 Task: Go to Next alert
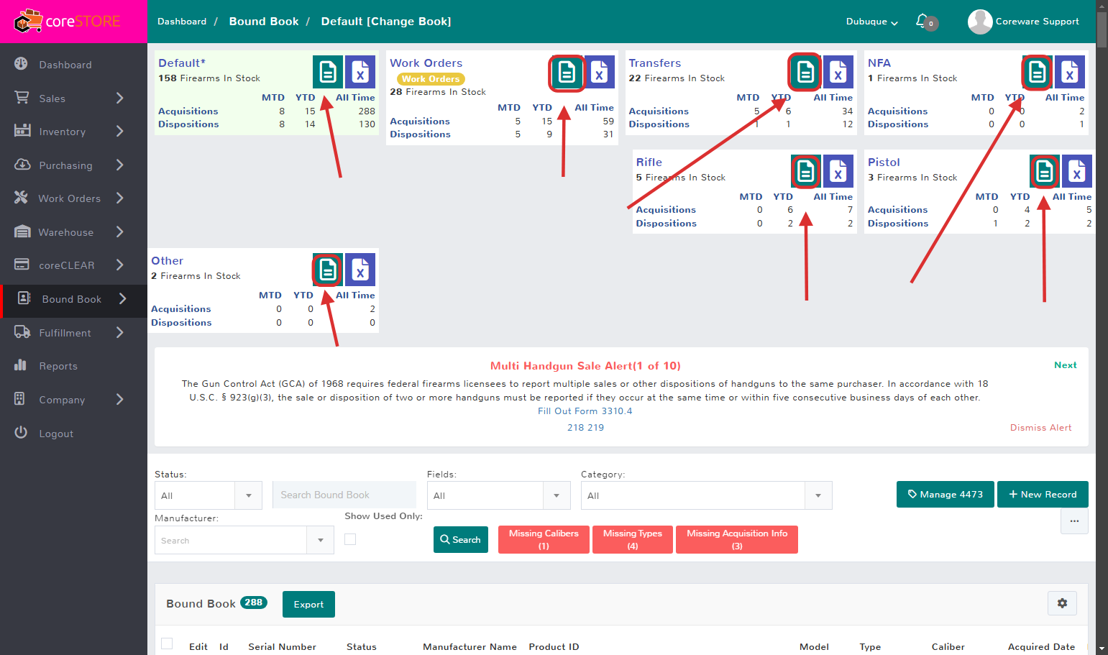pyautogui.click(x=1065, y=365)
